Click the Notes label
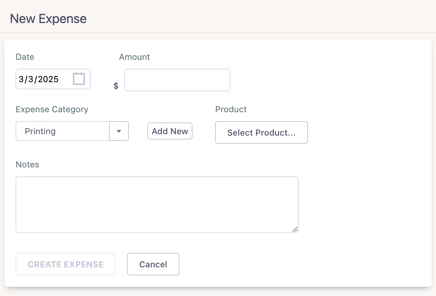436x296 pixels. tap(27, 165)
